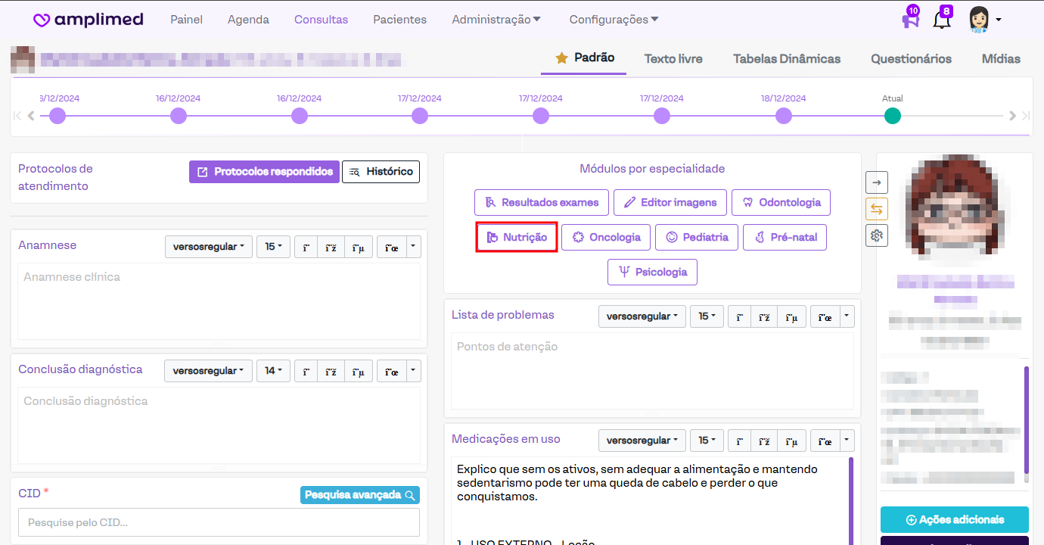
Task: Open Conclusão diagnóstica font size dropdown
Action: coord(273,371)
